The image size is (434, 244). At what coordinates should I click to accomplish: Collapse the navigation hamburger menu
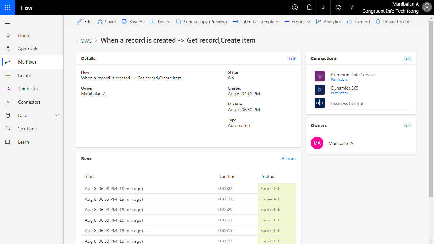(x=8, y=22)
